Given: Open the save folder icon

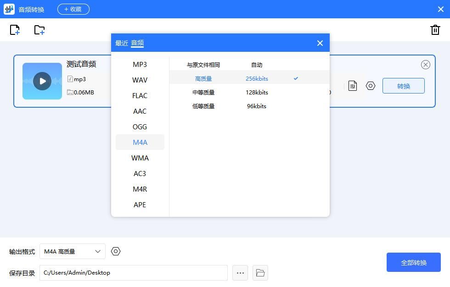Looking at the screenshot, I should (260, 273).
